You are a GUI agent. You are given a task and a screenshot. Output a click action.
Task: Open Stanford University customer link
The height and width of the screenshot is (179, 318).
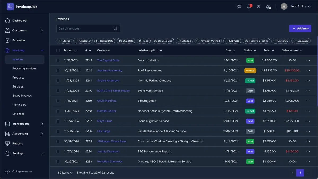pos(109,70)
